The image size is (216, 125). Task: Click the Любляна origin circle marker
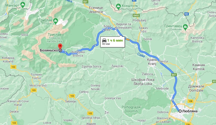click(x=180, y=111)
